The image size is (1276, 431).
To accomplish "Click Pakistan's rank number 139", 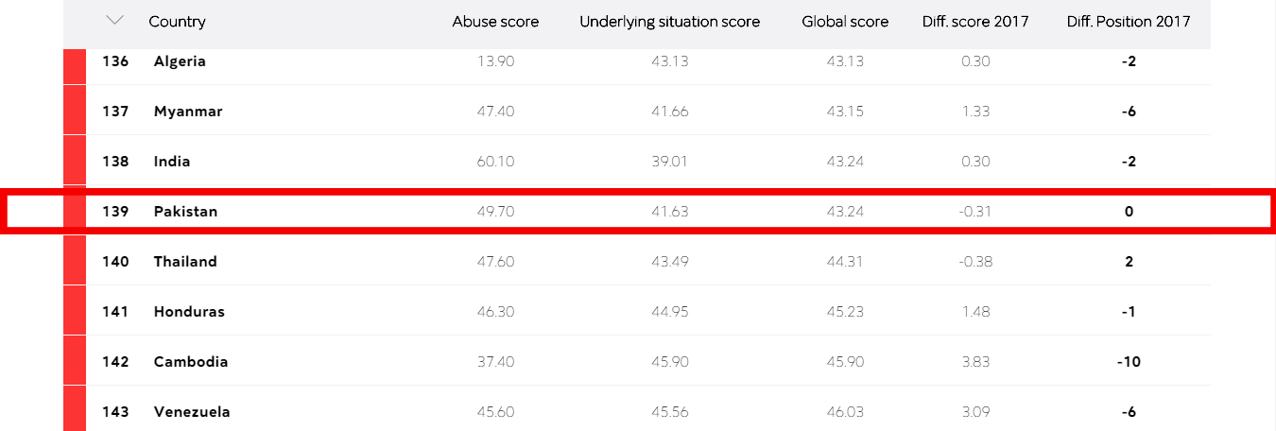I will pos(115,212).
